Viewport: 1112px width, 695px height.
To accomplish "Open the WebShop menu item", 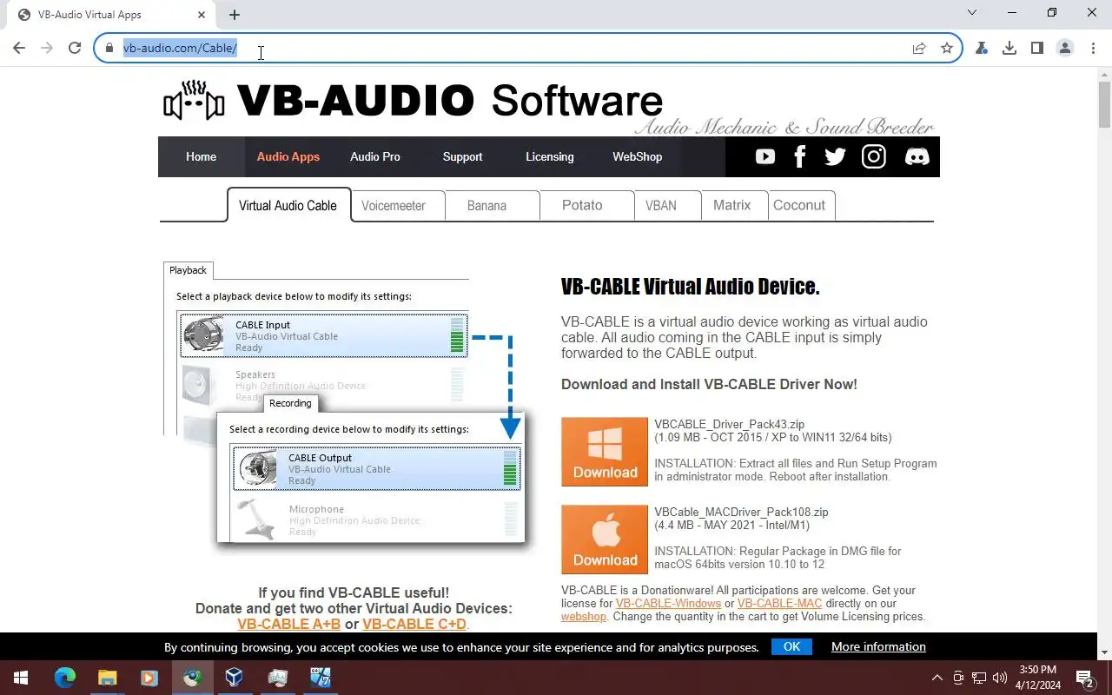I will click(x=638, y=156).
